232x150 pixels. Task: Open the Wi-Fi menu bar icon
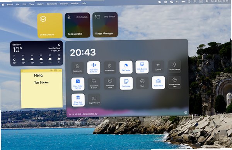click(195, 2)
